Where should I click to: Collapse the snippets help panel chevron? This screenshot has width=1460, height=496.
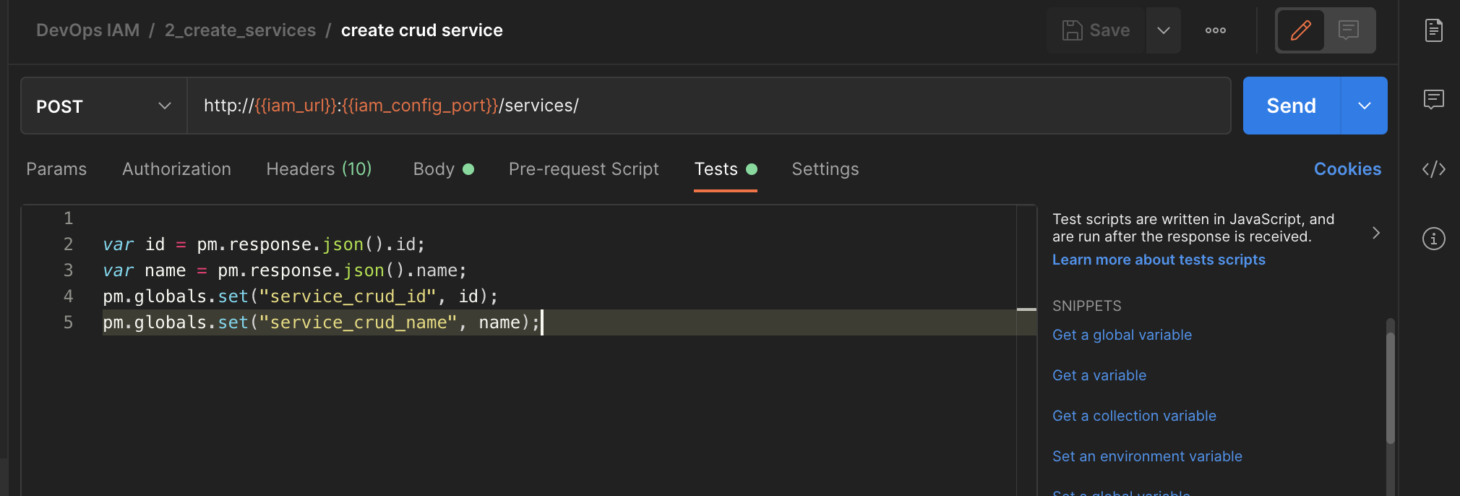point(1375,233)
